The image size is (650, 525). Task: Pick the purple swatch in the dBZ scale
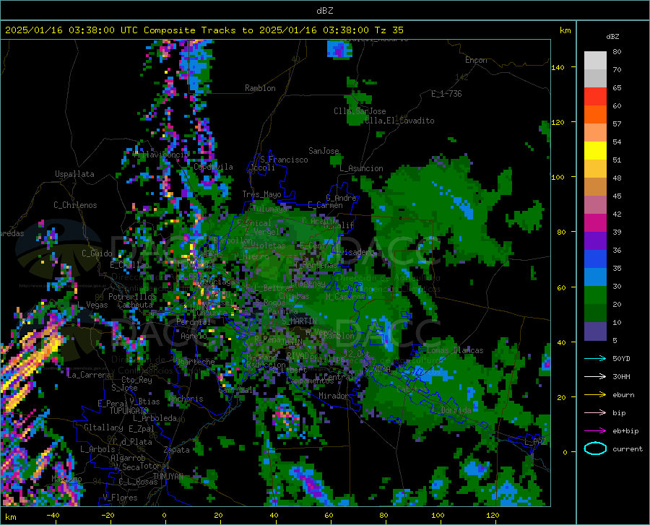click(x=595, y=241)
